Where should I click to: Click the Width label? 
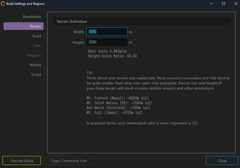[x=79, y=32]
